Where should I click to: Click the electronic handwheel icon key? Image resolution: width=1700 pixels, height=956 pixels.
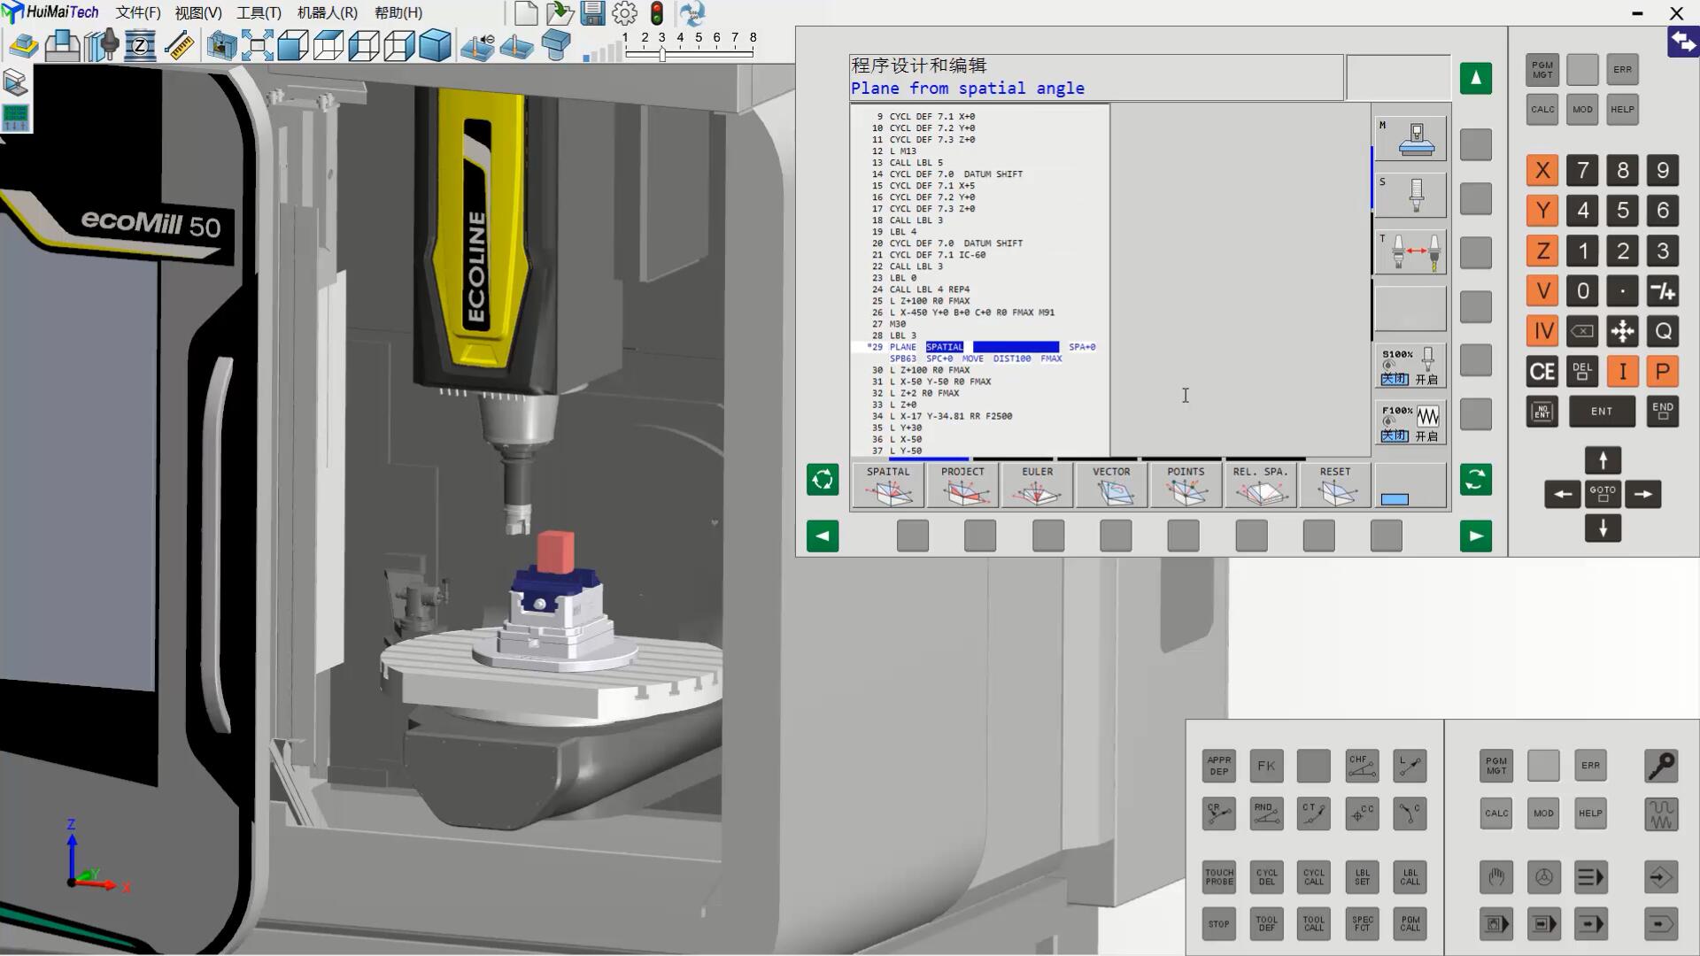[1543, 877]
